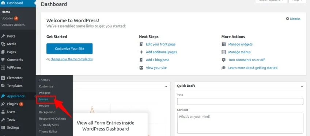This screenshot has width=310, height=136.
Task: Choose Widgets from the Appearance submenu
Action: point(45,93)
